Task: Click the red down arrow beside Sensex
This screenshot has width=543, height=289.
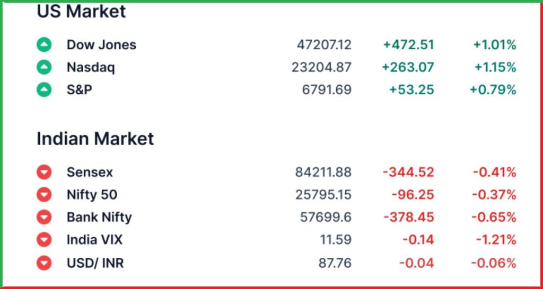Action: [44, 172]
